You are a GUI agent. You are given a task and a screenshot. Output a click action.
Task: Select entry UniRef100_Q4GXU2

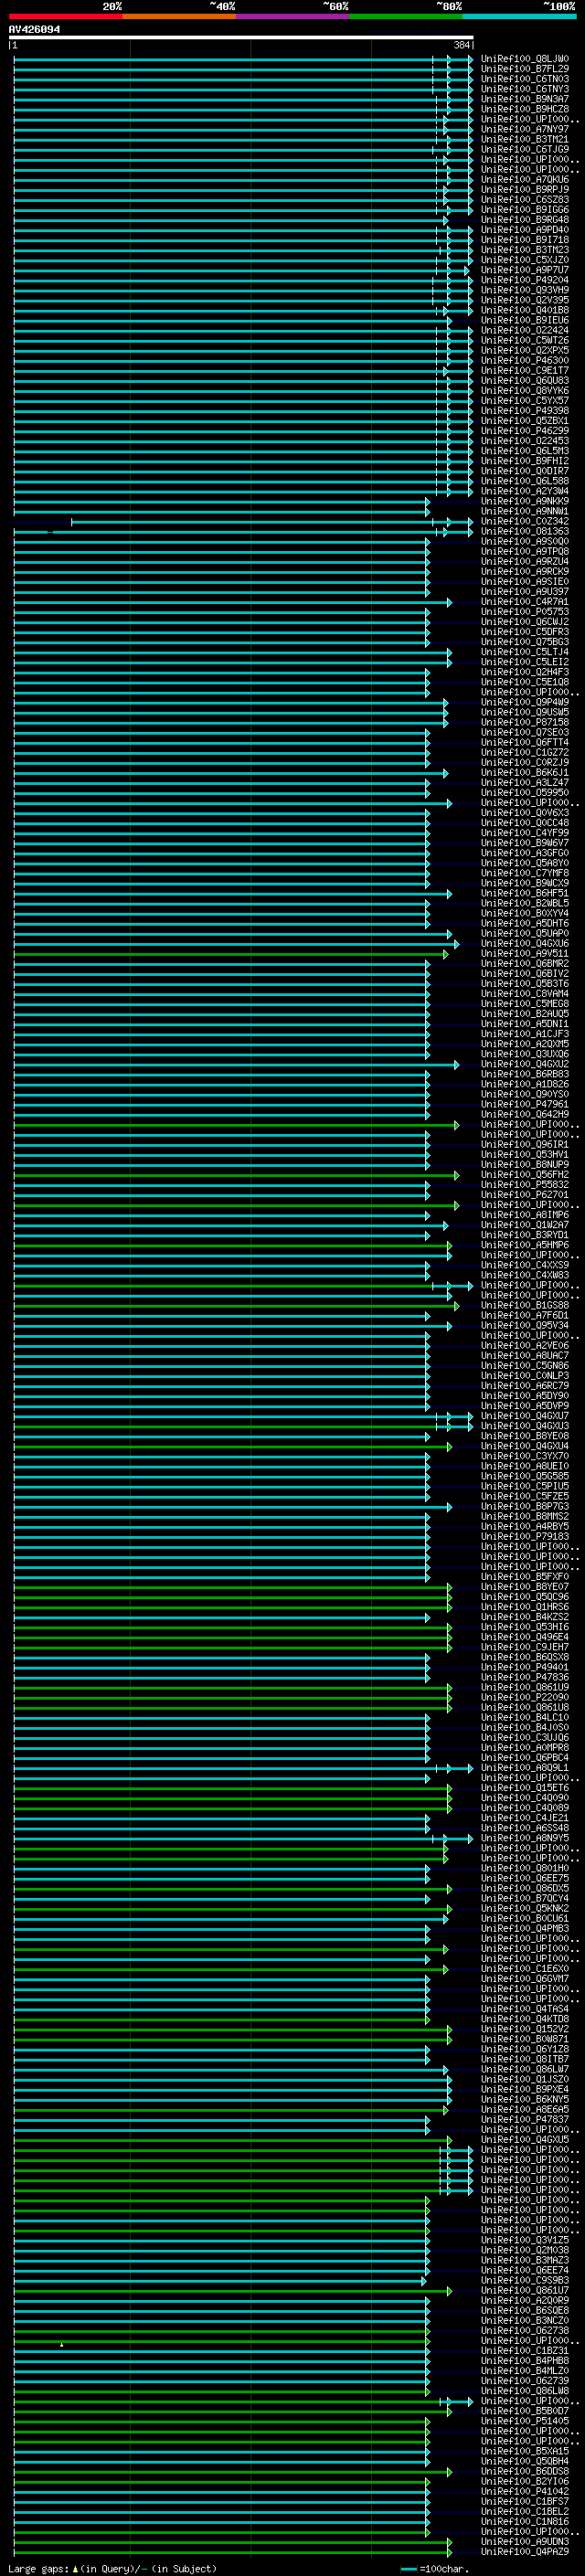[525, 1064]
